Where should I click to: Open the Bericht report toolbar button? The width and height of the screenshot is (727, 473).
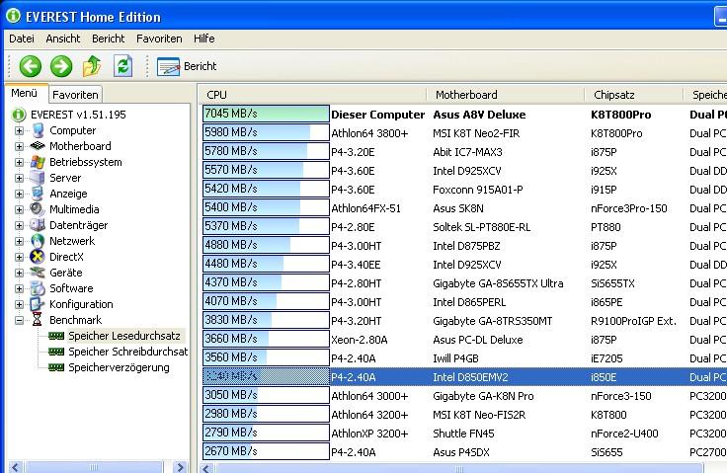(187, 66)
